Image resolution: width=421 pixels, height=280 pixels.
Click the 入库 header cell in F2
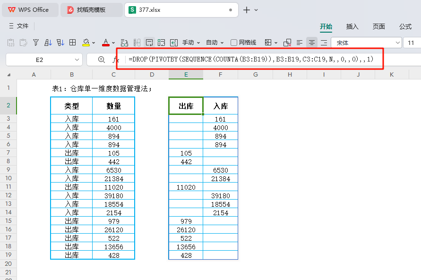pos(221,106)
